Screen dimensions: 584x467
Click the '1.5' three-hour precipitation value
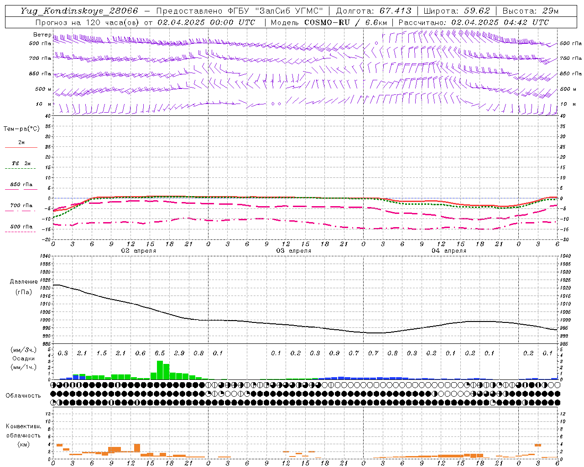tap(101, 353)
